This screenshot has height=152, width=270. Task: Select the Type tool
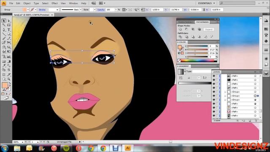9,30
